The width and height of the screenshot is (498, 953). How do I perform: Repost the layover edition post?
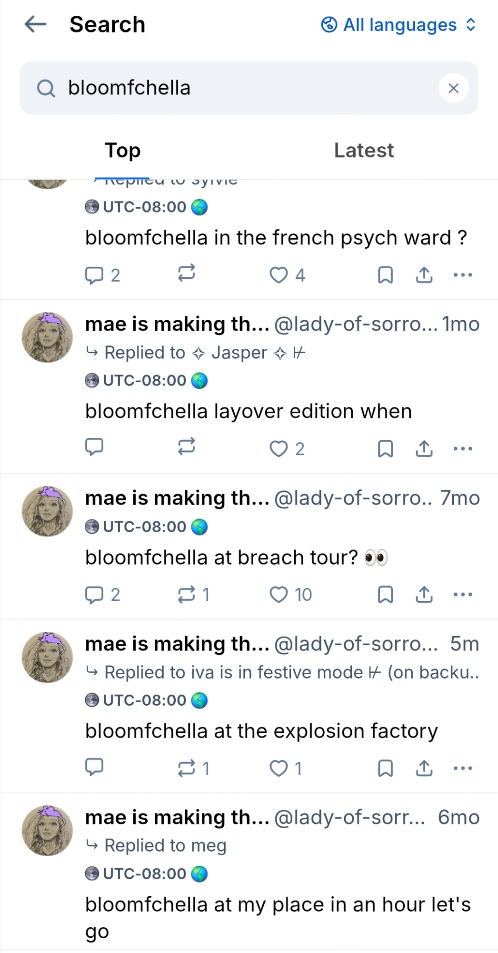pos(186,447)
